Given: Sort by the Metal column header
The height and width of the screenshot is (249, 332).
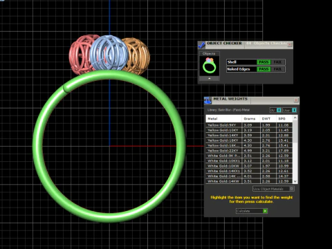Looking at the screenshot, I should click(223, 118).
